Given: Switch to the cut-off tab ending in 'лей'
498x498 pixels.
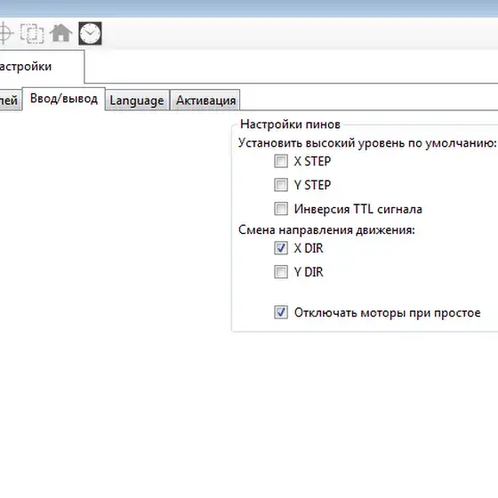Looking at the screenshot, I should [x=11, y=100].
